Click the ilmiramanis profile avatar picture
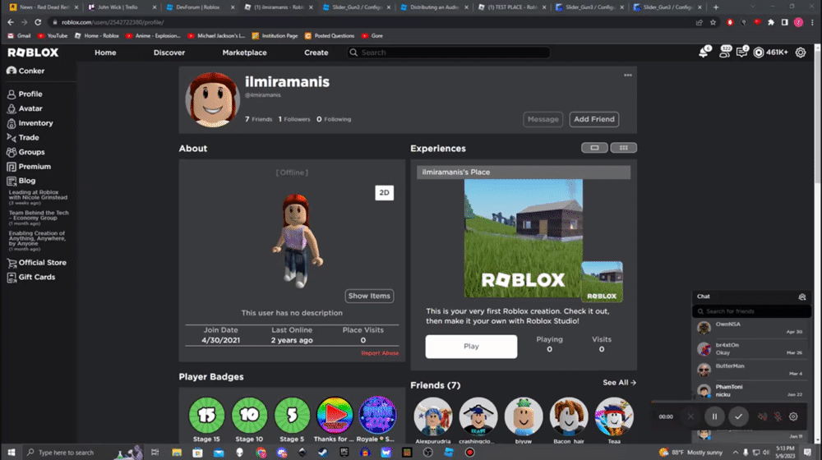 212,99
